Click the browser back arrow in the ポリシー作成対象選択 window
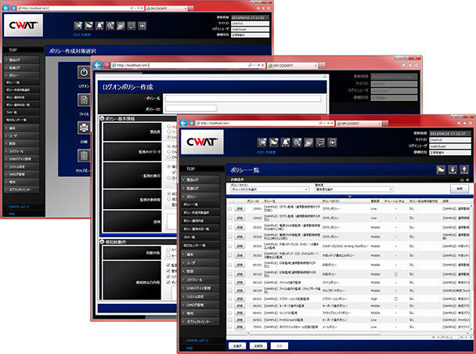The width and height of the screenshot is (476, 354). tap(5, 8)
